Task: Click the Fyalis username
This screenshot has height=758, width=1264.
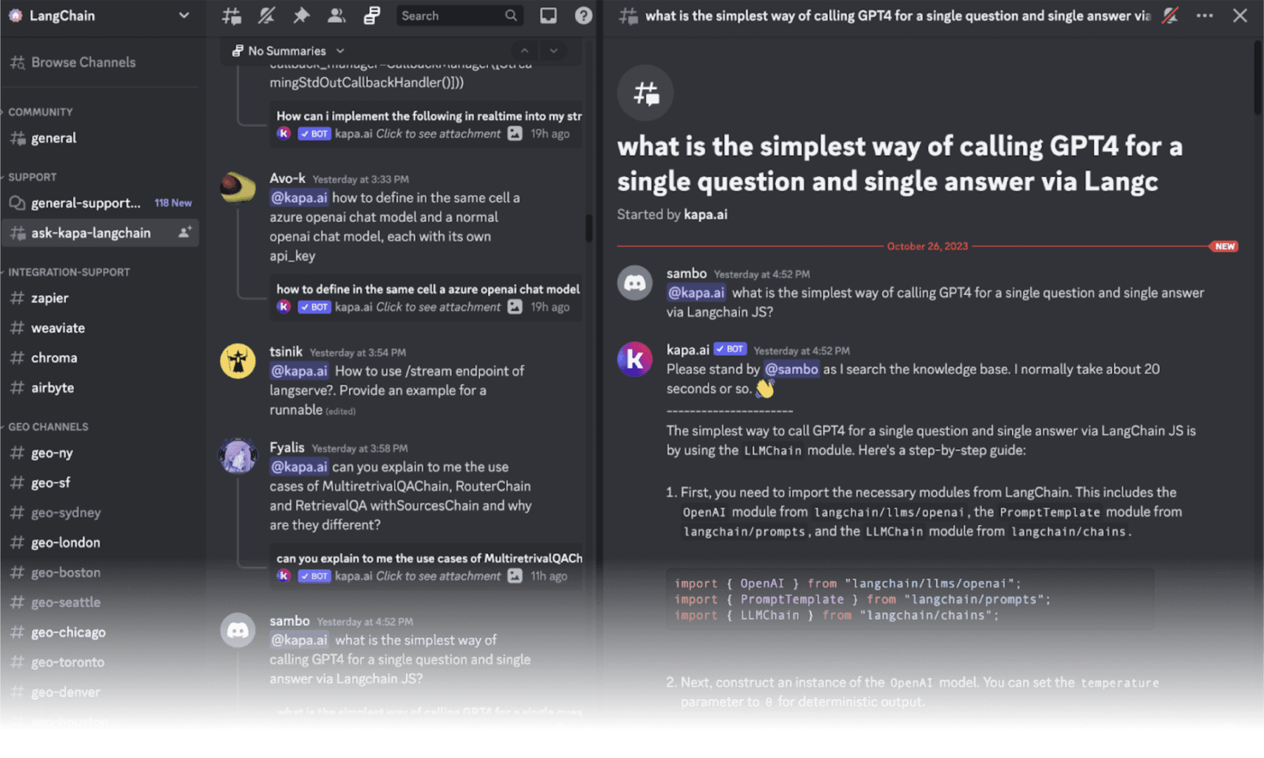Action: (x=287, y=448)
